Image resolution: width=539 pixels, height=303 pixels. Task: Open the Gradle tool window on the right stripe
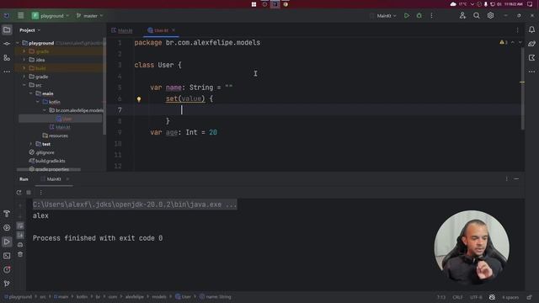[531, 44]
